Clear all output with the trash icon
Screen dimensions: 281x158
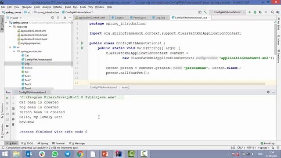[13, 124]
